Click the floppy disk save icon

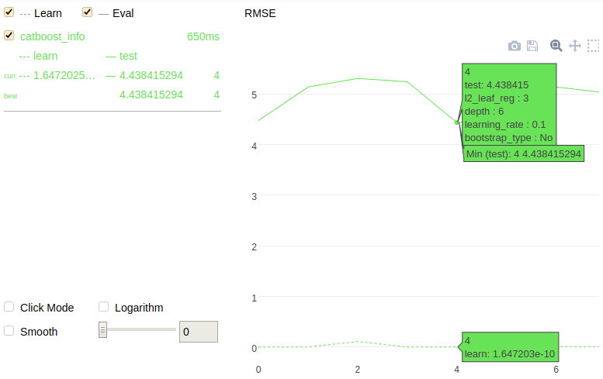(532, 47)
